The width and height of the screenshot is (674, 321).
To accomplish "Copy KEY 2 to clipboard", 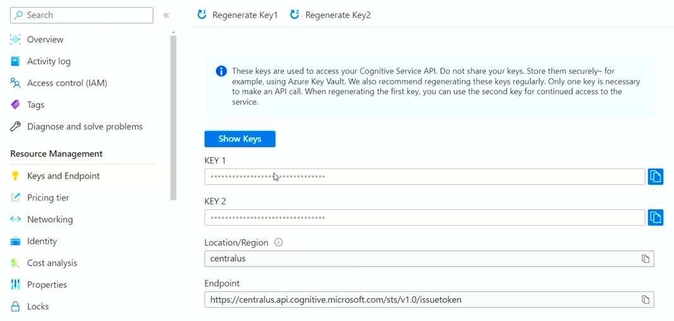I will (656, 218).
